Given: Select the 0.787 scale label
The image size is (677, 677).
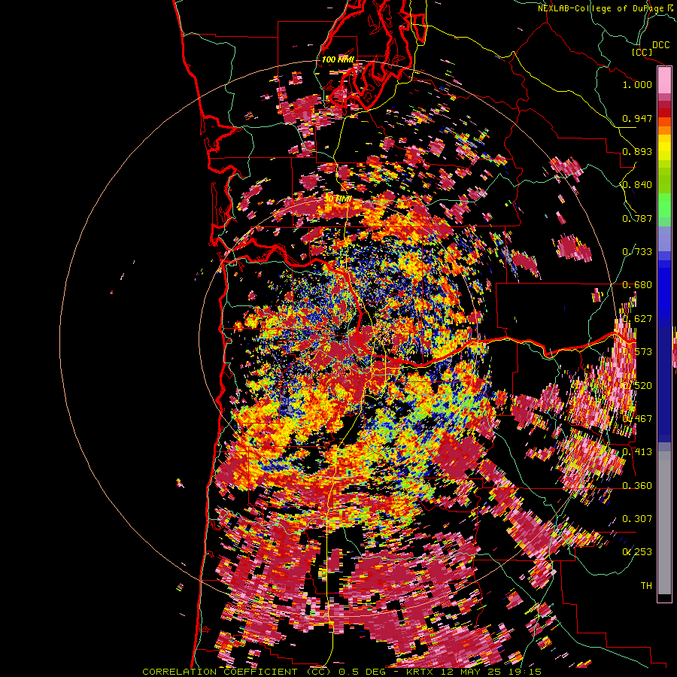Looking at the screenshot, I should coord(637,218).
